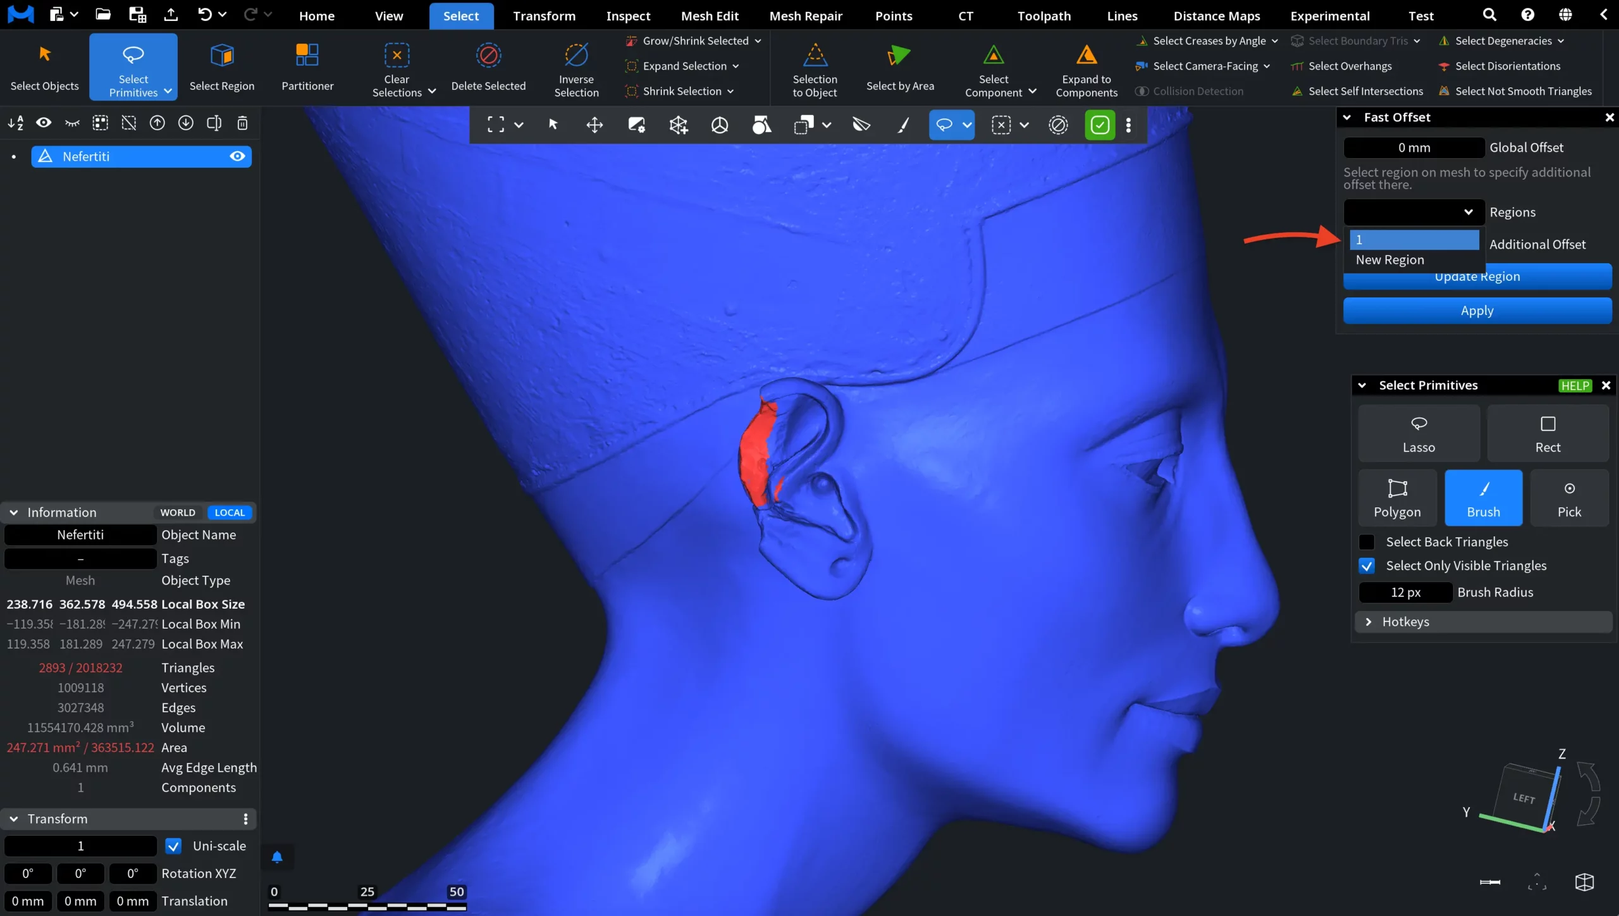Image resolution: width=1619 pixels, height=916 pixels.
Task: Click Delete Selected in the ribbon
Action: pyautogui.click(x=488, y=67)
